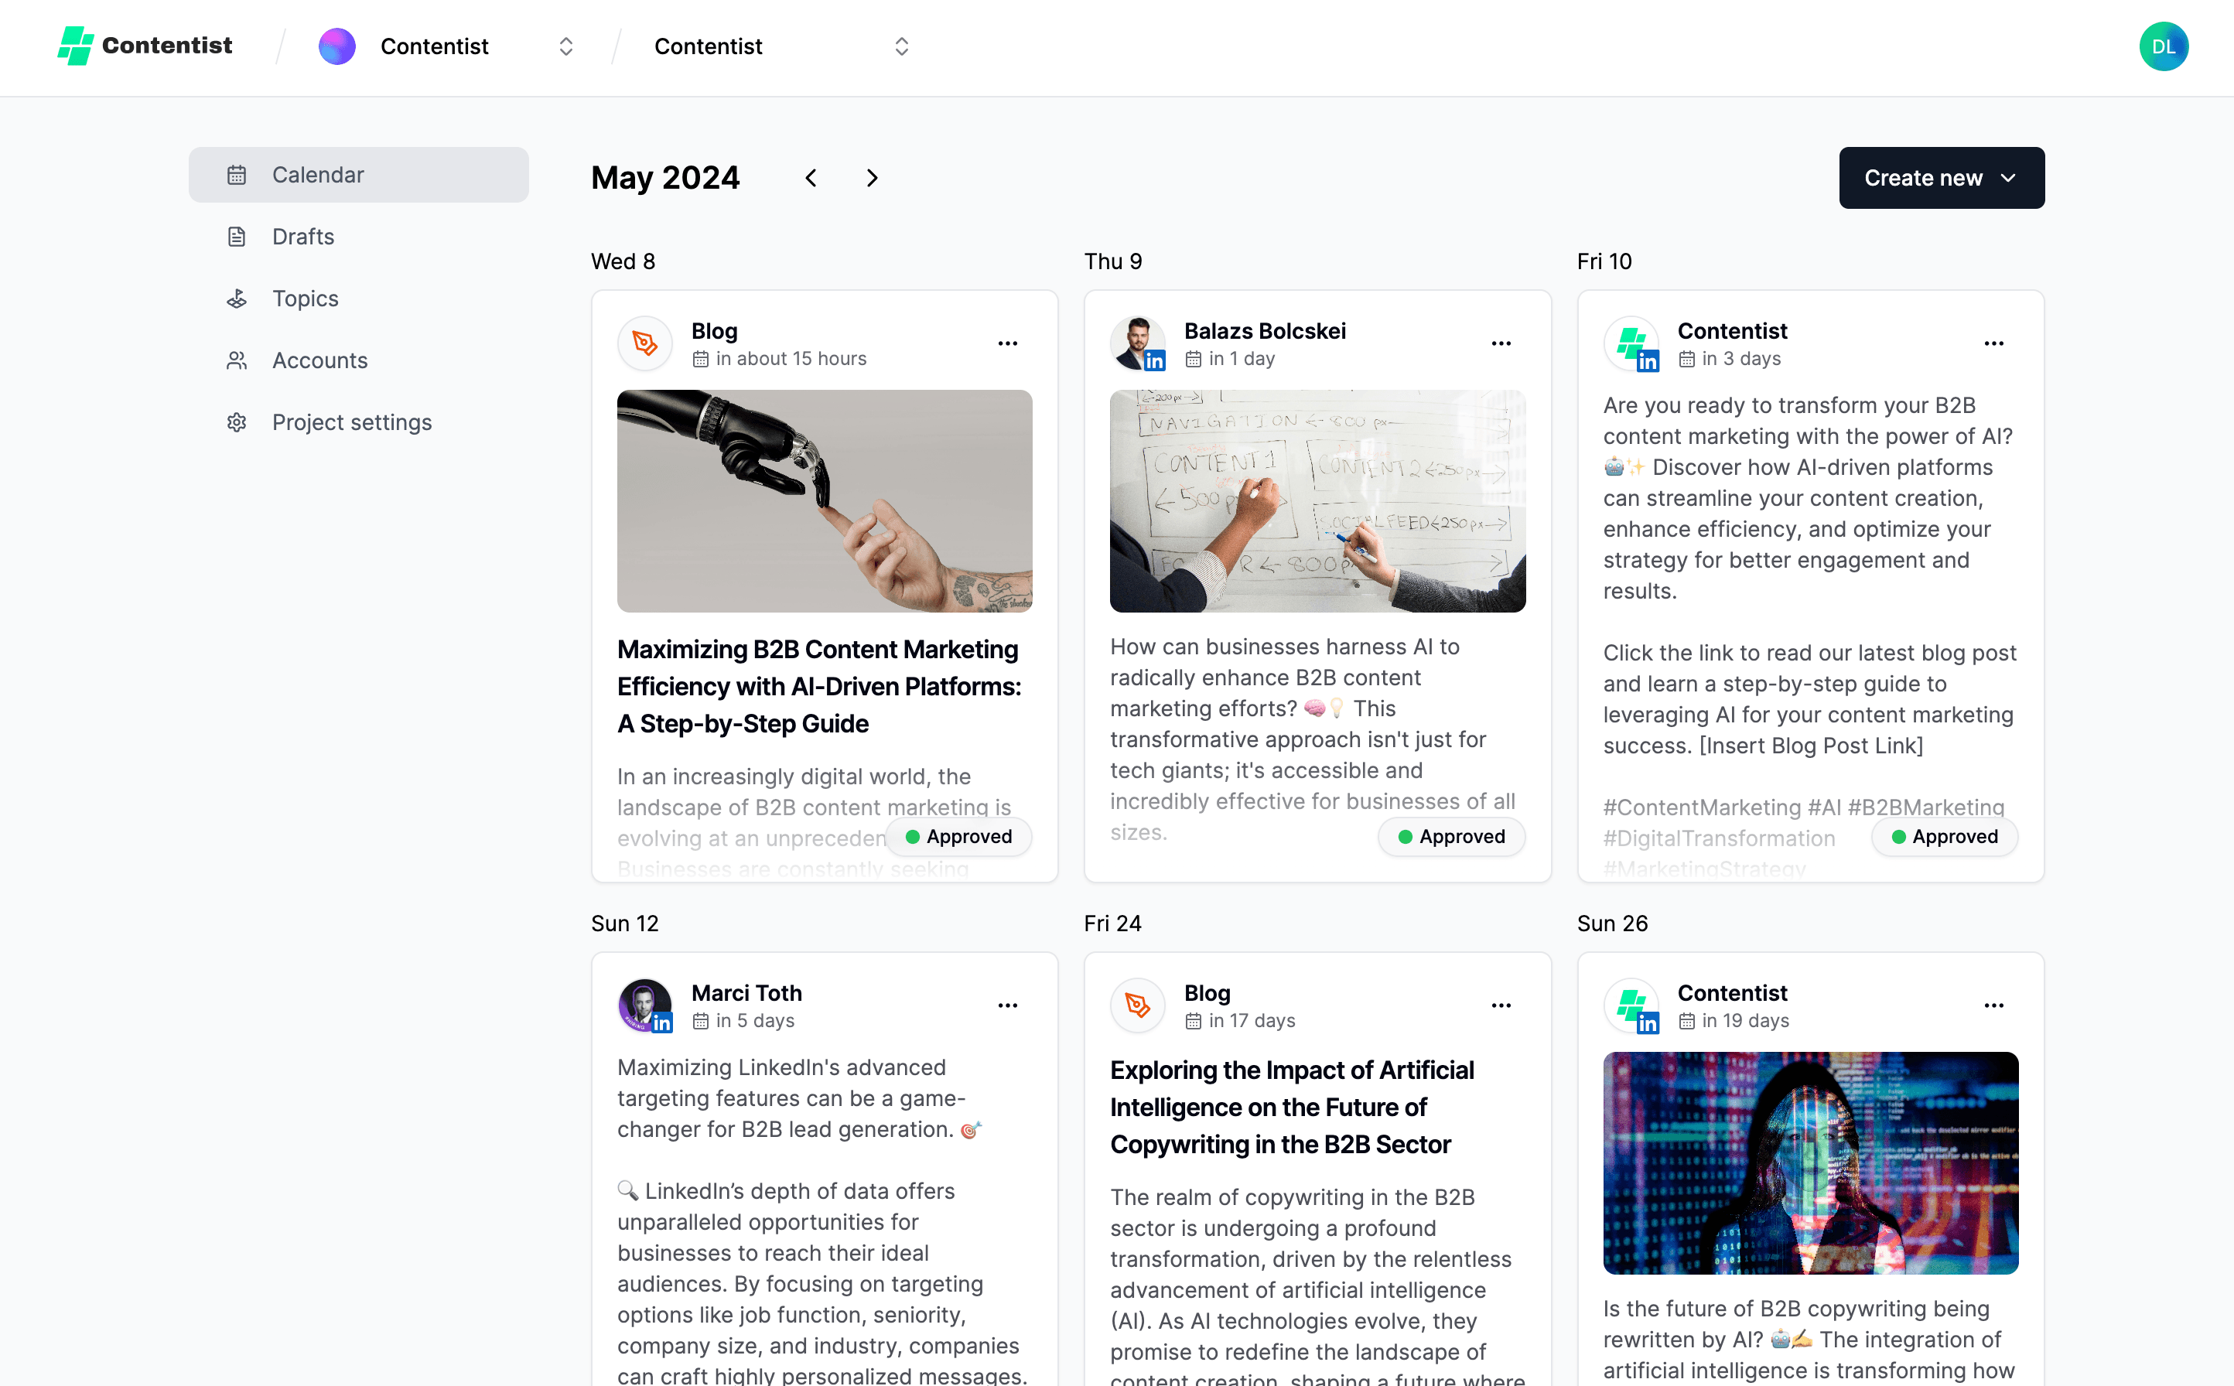Click the Drafts document icon
This screenshot has width=2234, height=1386.
click(x=237, y=237)
